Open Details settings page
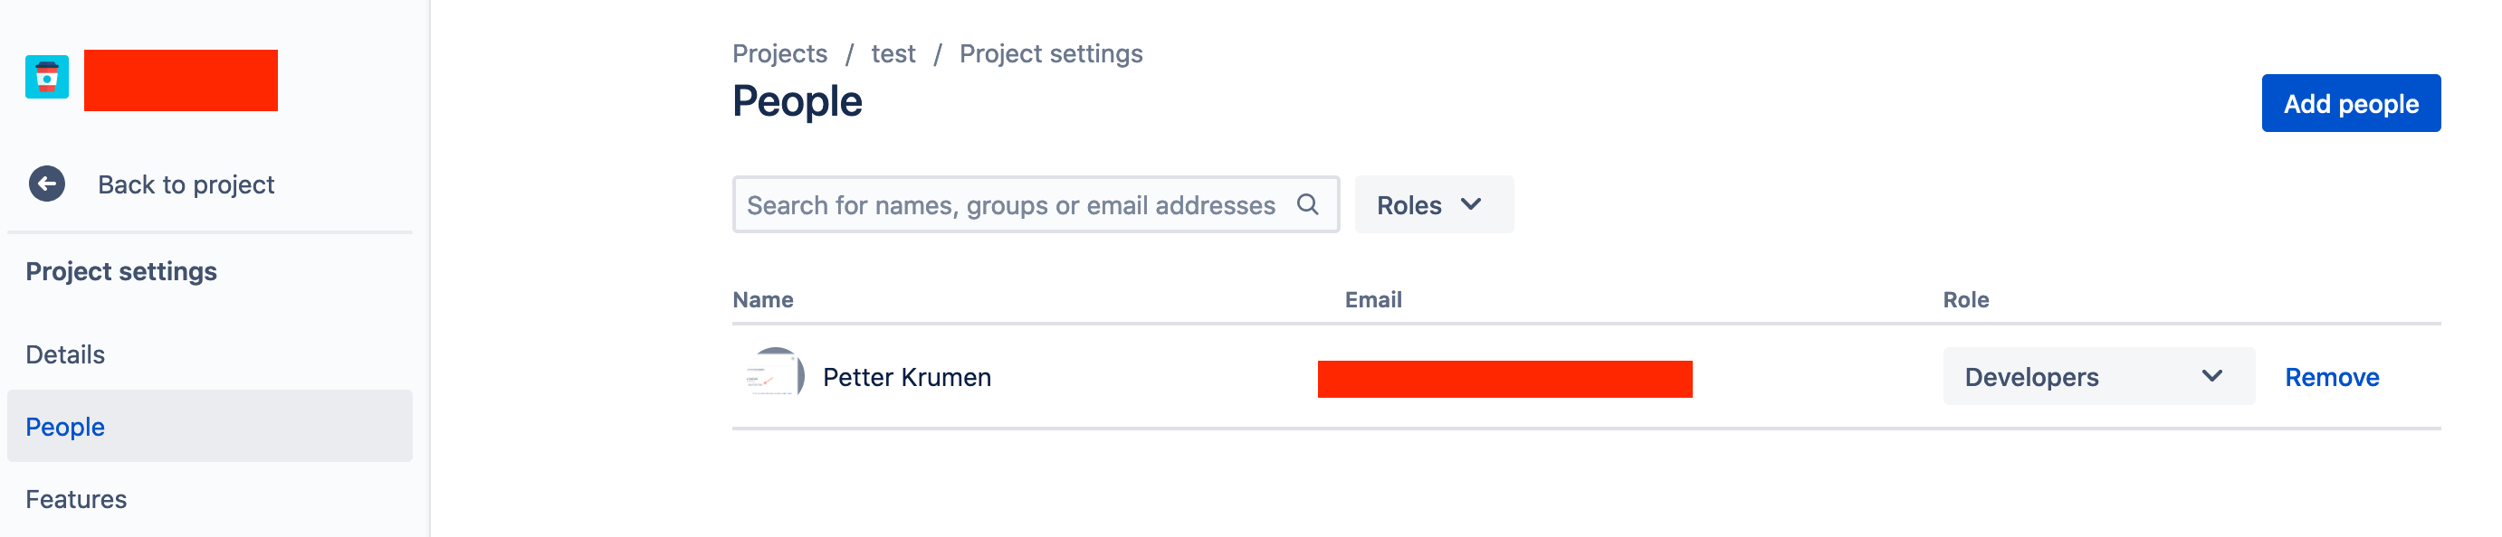2502x537 pixels. 65,354
